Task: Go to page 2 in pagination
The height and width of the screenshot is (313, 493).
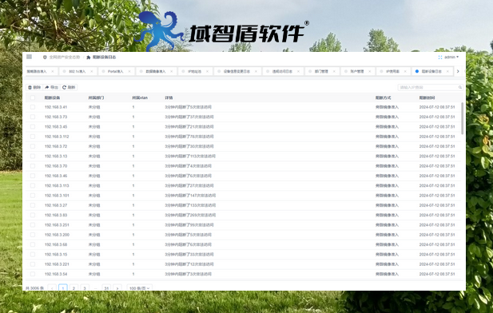Action: 74,288
